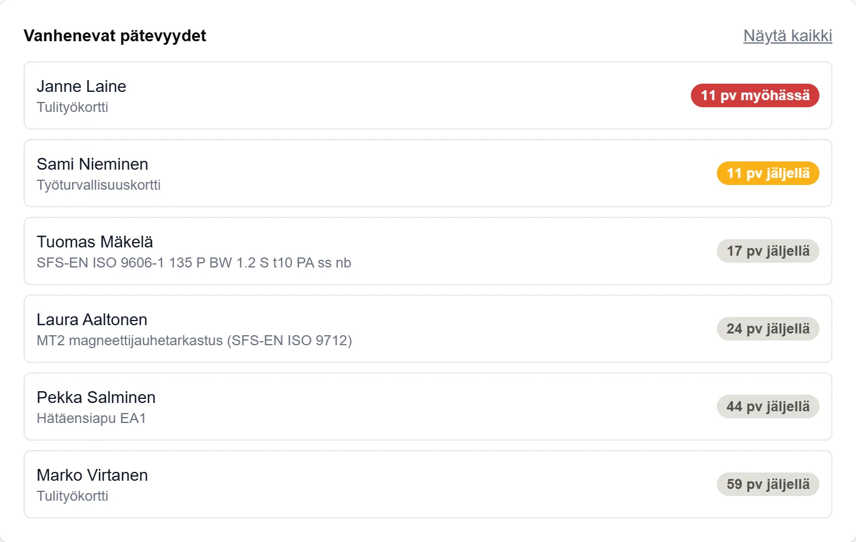Click the name Janne Laine
This screenshot has width=856, height=542.
click(81, 87)
